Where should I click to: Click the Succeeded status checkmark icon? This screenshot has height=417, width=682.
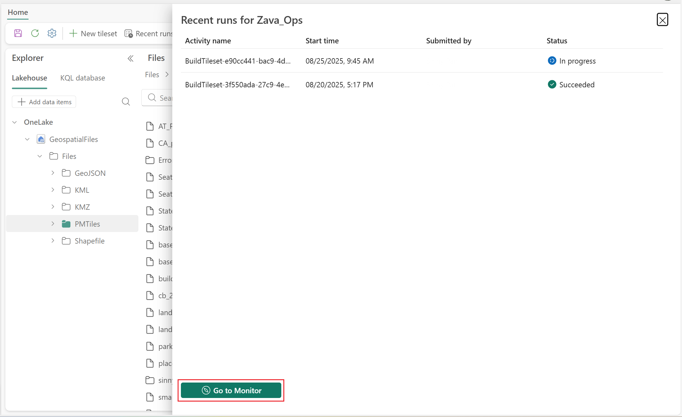click(x=552, y=85)
